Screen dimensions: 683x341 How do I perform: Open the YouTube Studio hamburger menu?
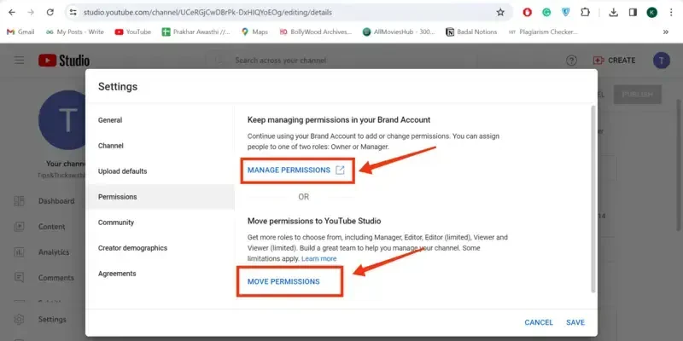(19, 60)
